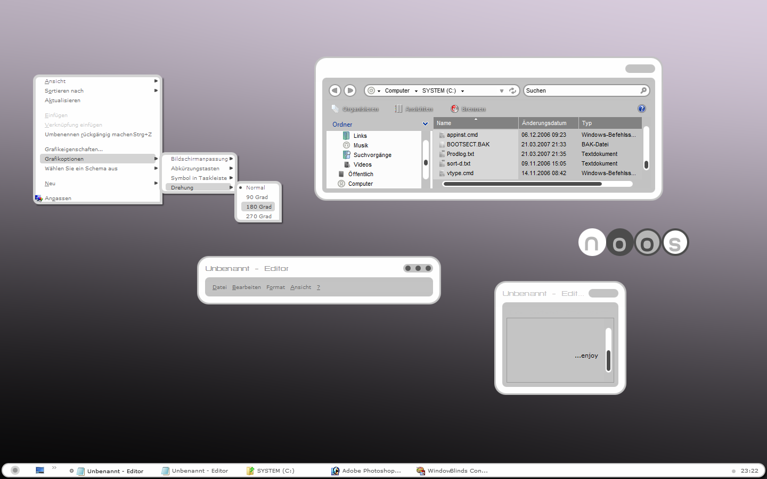Refresh the SYSTEM (C:) folder view
This screenshot has height=479, width=767.
click(512, 90)
